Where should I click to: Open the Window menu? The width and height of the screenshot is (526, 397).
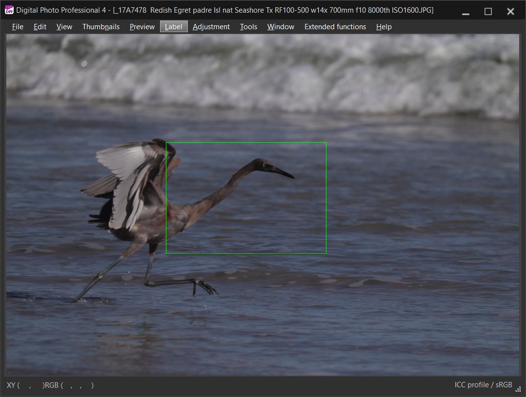280,27
